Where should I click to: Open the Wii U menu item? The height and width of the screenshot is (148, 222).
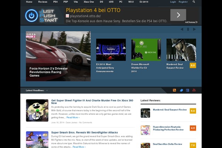pos(131,2)
